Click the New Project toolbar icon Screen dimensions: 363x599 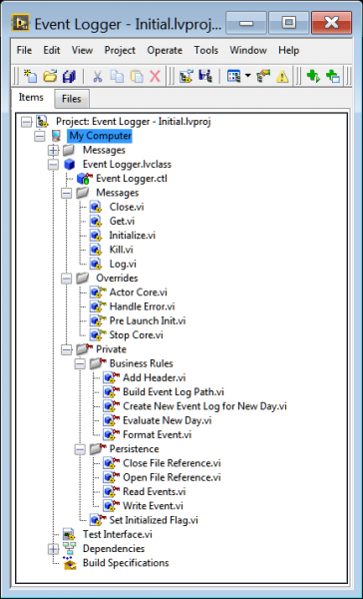coord(30,76)
